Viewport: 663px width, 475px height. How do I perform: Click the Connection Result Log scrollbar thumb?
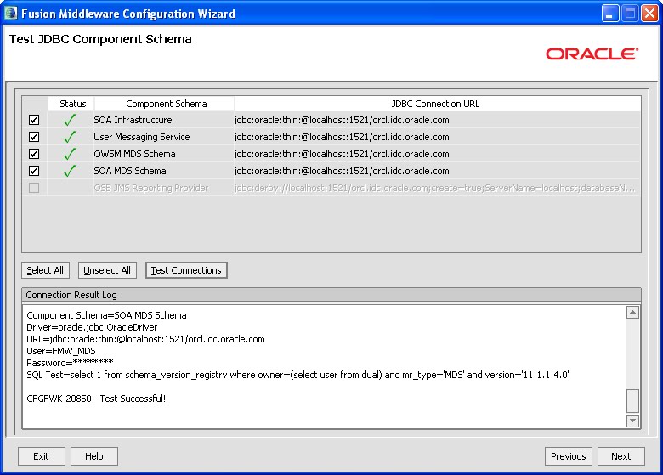[632, 400]
